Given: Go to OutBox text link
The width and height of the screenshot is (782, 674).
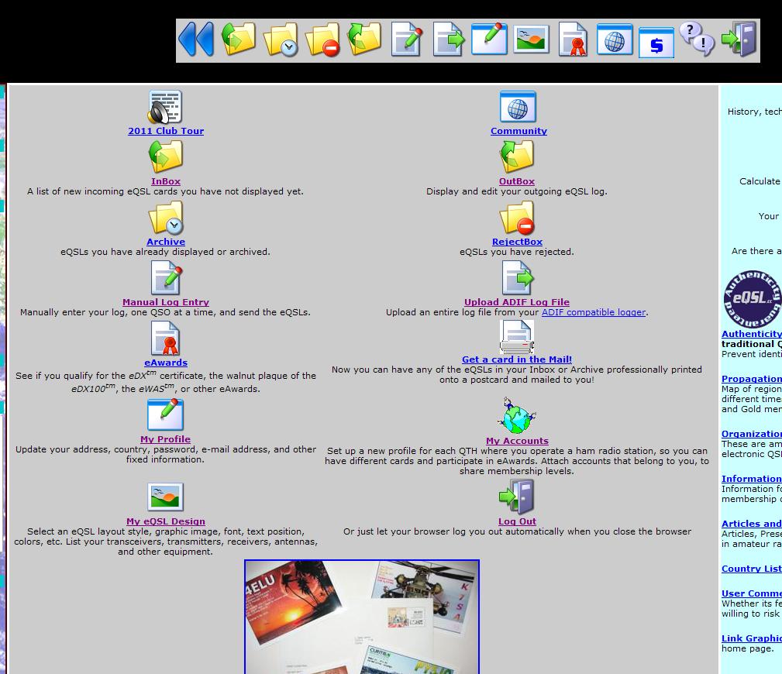Looking at the screenshot, I should tap(517, 181).
